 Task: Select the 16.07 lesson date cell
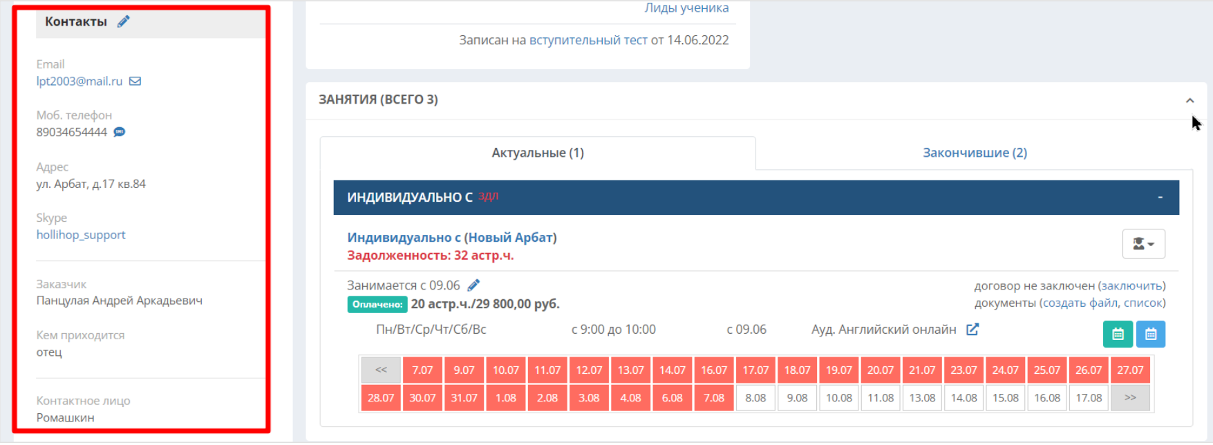(714, 370)
